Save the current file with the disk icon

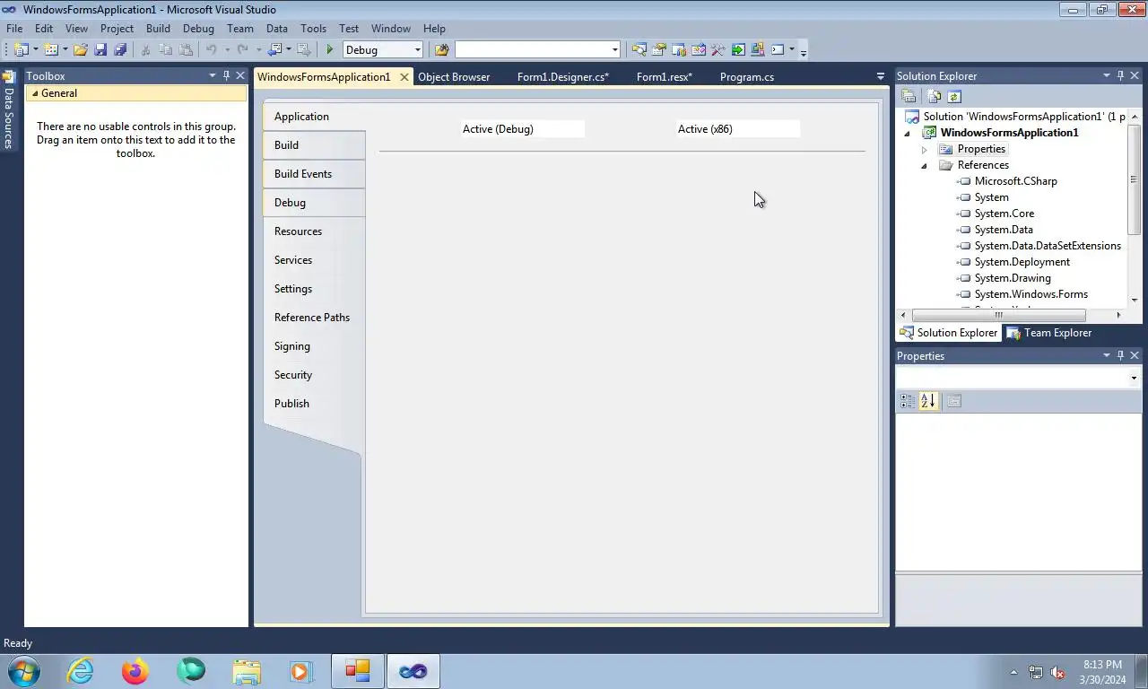pos(100,50)
